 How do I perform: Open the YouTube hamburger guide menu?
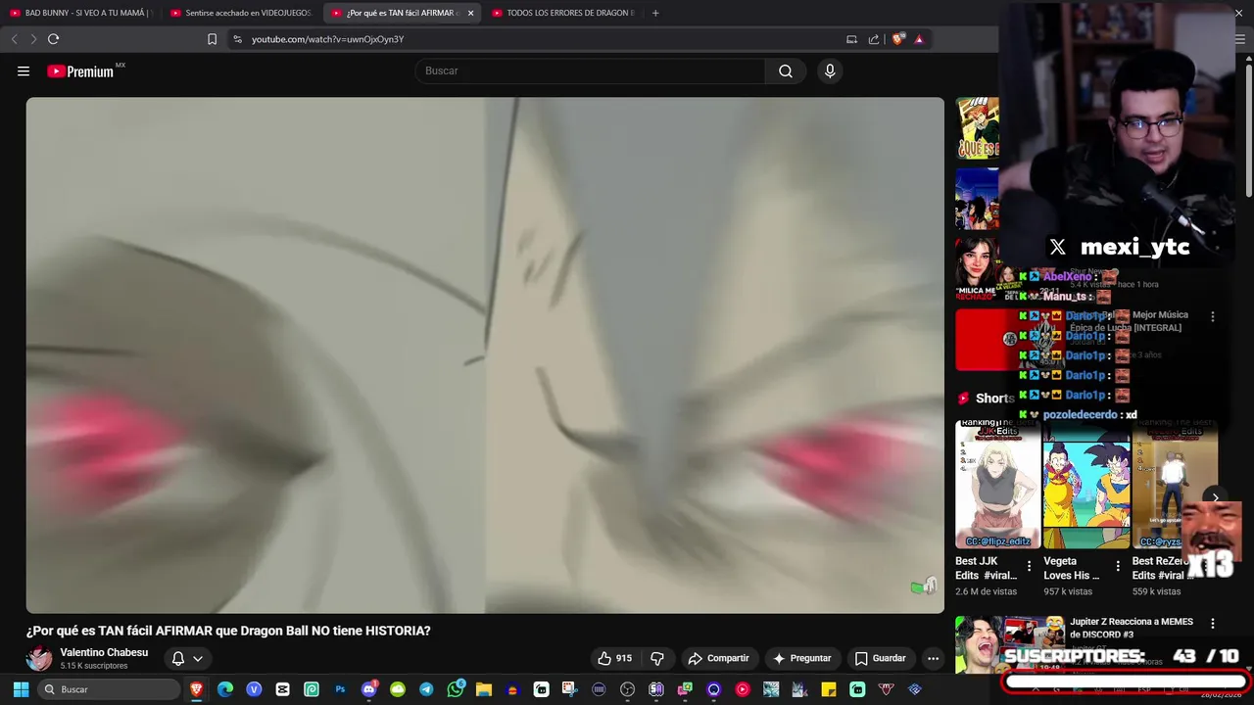pyautogui.click(x=24, y=70)
